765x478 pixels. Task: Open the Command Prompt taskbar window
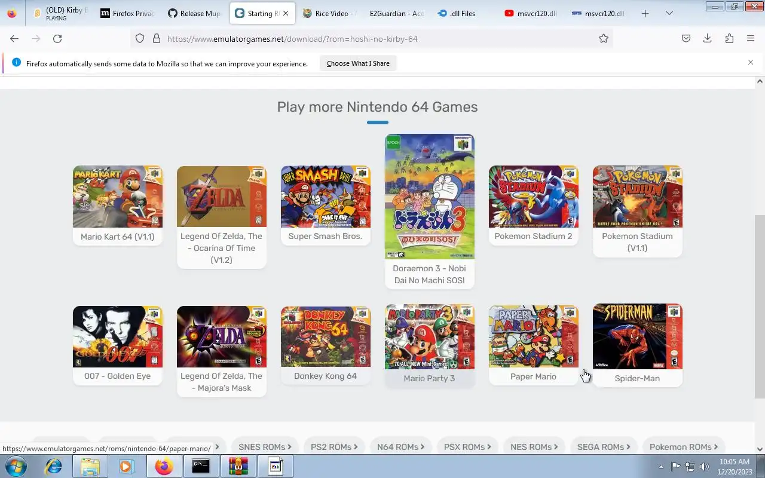pyautogui.click(x=201, y=466)
